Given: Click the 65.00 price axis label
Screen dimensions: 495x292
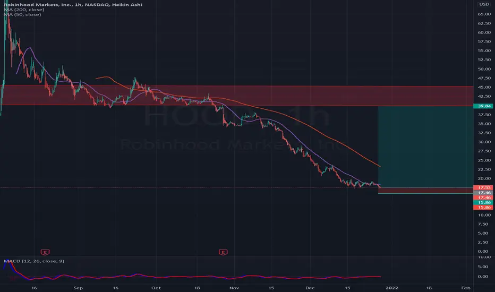Looking at the screenshot, I should pos(484,14).
